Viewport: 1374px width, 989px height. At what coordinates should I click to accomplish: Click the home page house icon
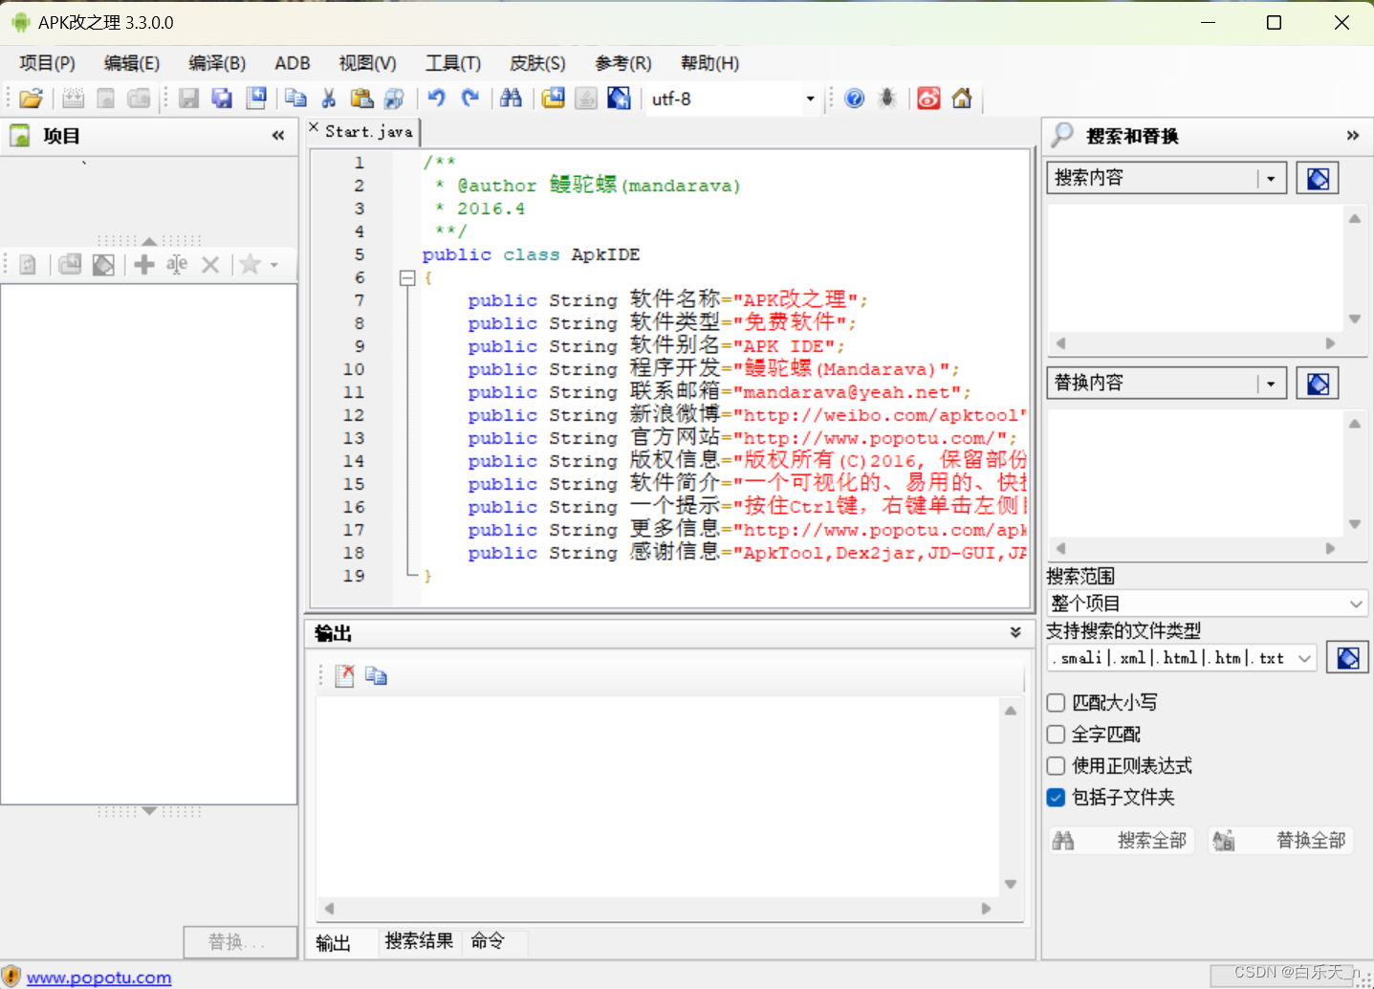pyautogui.click(x=962, y=99)
